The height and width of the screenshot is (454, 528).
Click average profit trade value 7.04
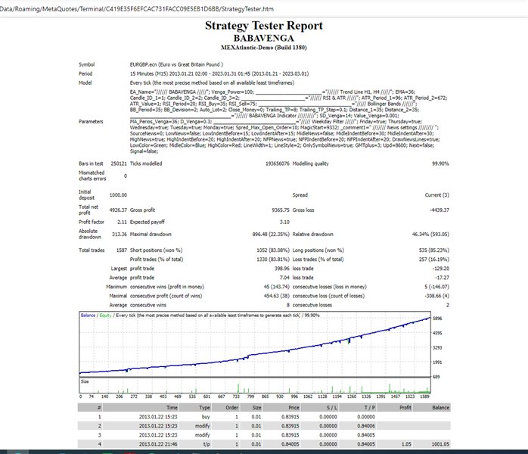click(284, 278)
